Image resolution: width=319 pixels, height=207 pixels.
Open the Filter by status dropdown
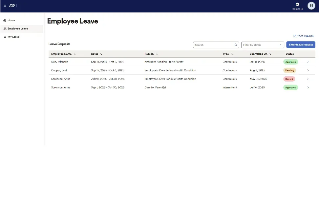262,45
